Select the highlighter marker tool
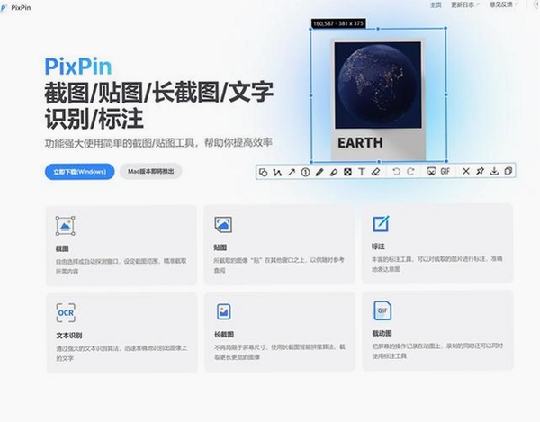Screen dimensions: 540x422 tap(334, 172)
